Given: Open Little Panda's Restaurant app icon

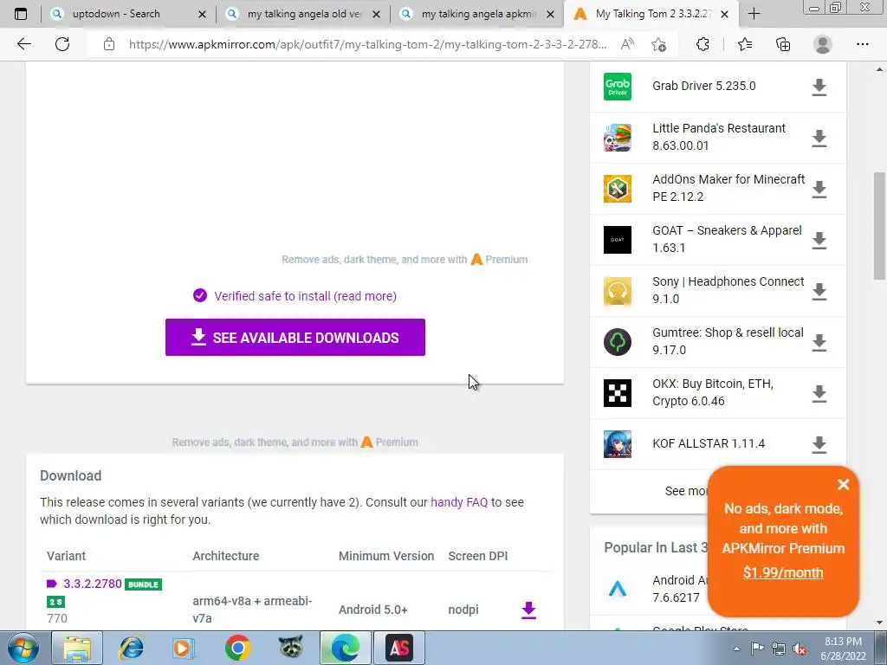Looking at the screenshot, I should (617, 138).
